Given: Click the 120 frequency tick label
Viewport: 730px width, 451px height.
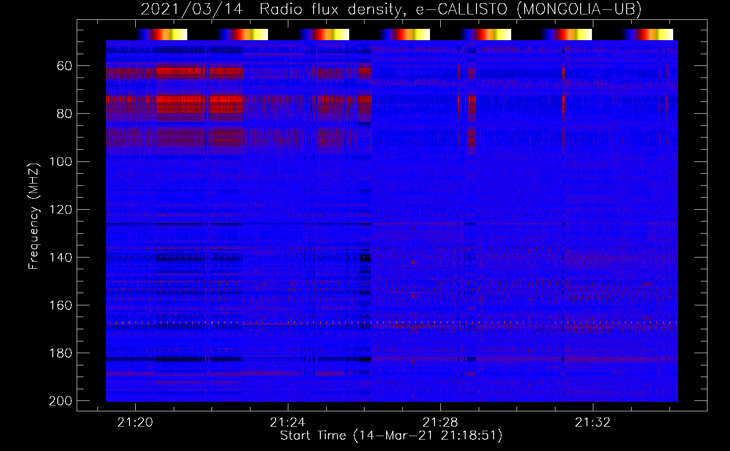Looking at the screenshot, I should tap(61, 209).
